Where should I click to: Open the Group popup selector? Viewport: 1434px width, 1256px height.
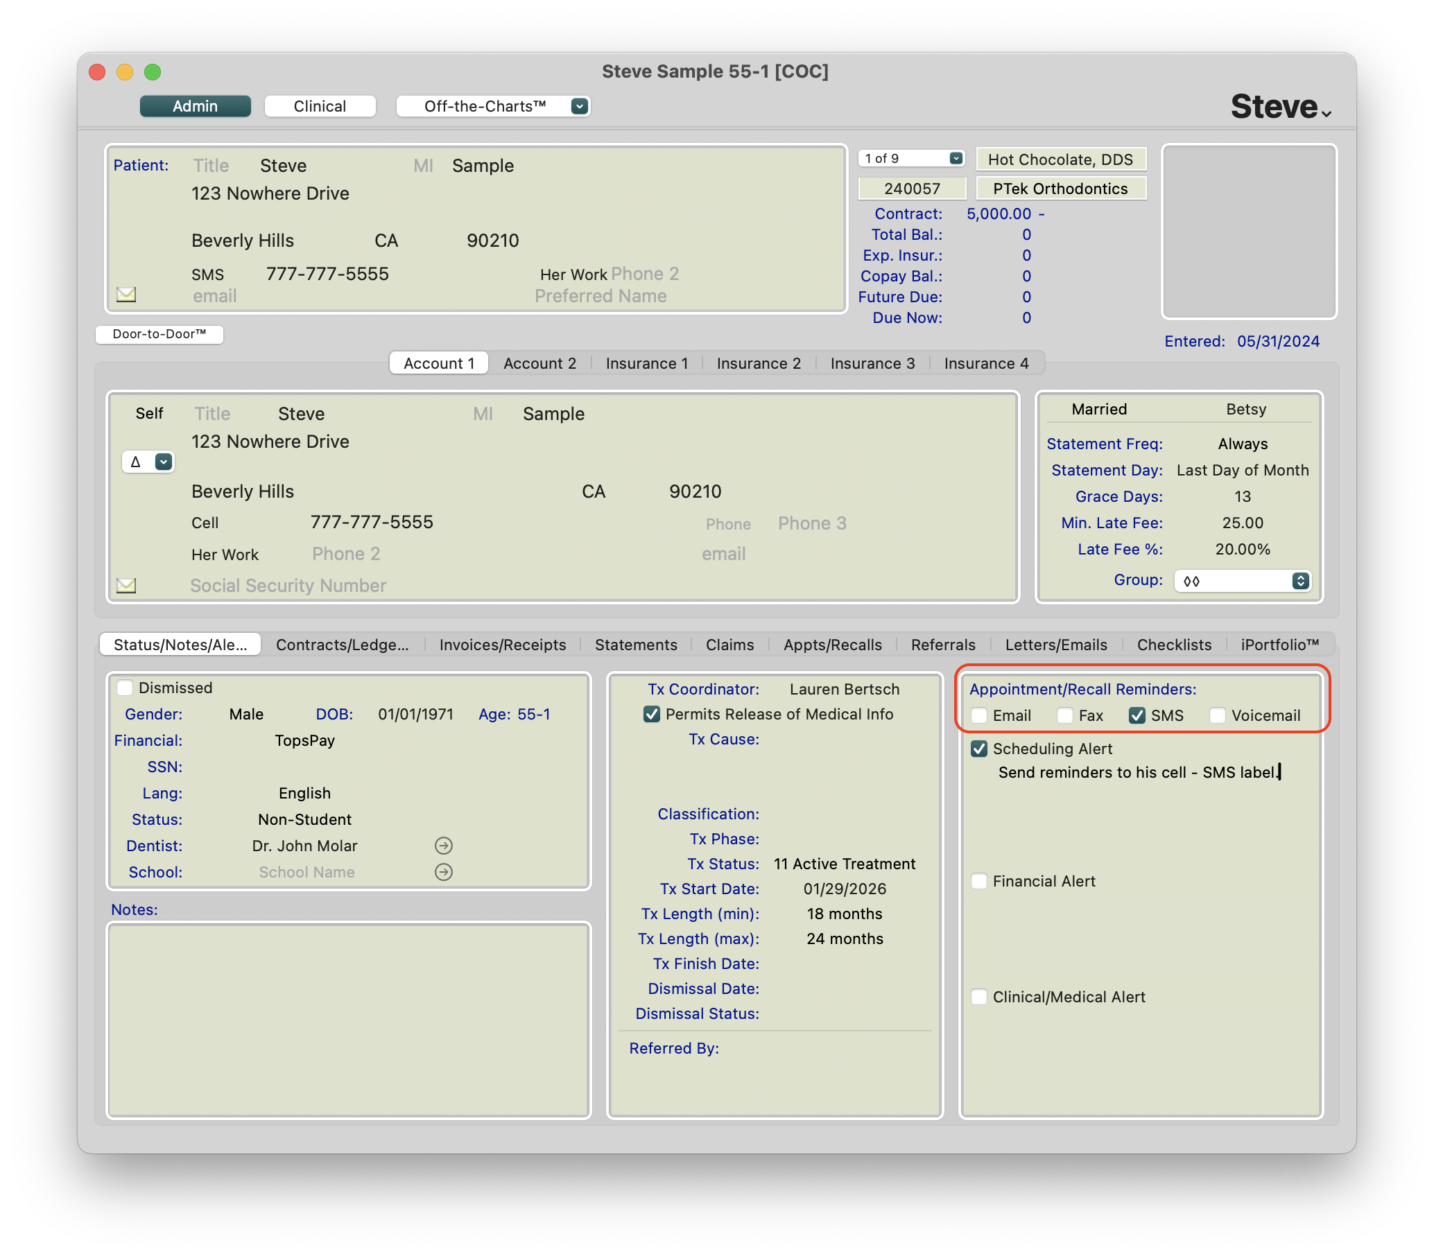pyautogui.click(x=1300, y=580)
